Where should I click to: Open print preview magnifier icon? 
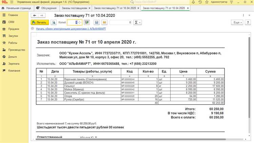coord(54,22)
